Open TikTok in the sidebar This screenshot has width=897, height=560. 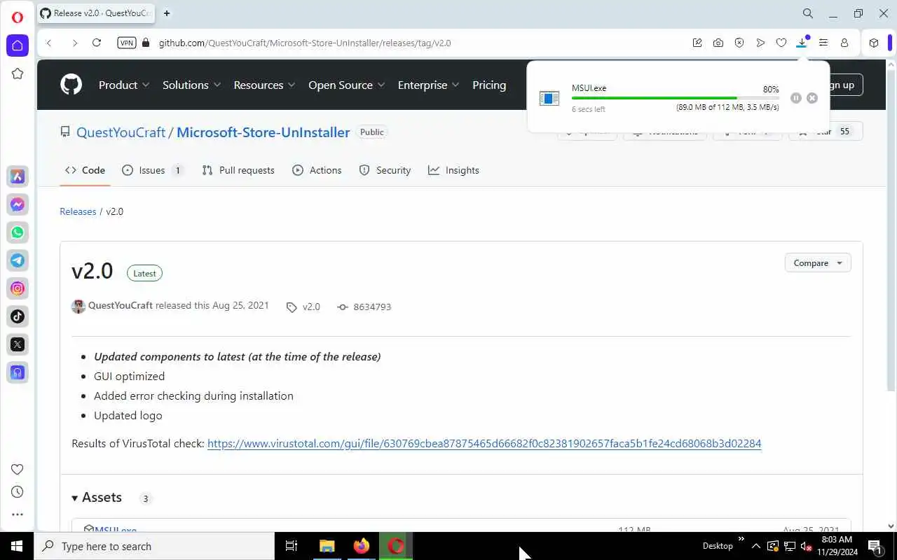pos(18,316)
